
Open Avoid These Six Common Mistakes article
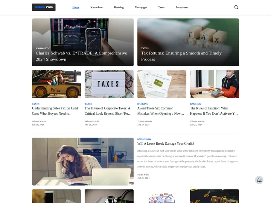click(161, 111)
